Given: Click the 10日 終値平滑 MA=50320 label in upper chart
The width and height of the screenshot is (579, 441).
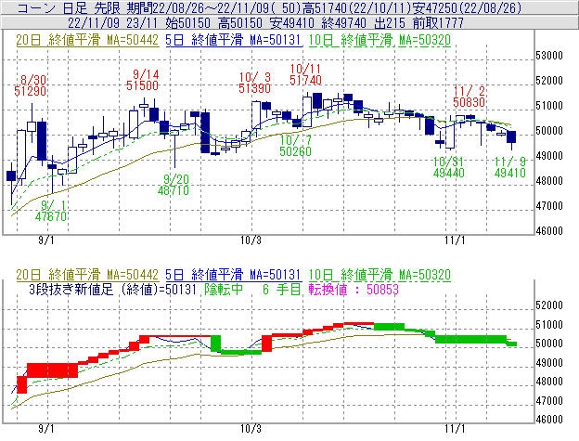Looking at the screenshot, I should click(x=380, y=40).
